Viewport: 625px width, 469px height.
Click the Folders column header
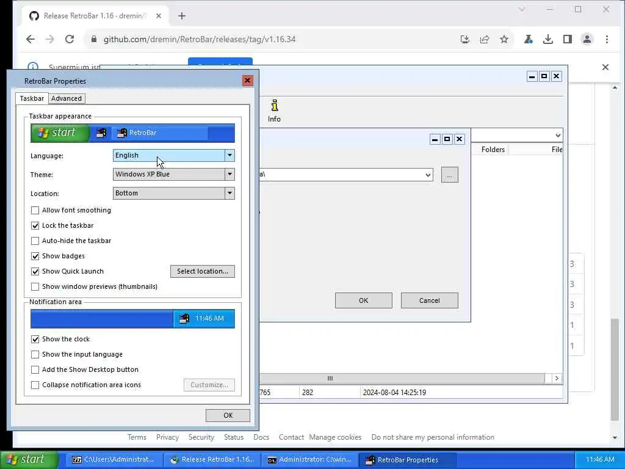click(x=493, y=150)
